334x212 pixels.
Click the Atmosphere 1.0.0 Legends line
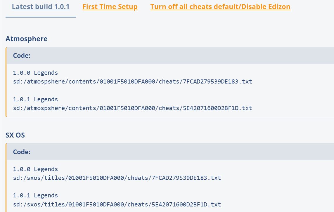click(x=35, y=73)
